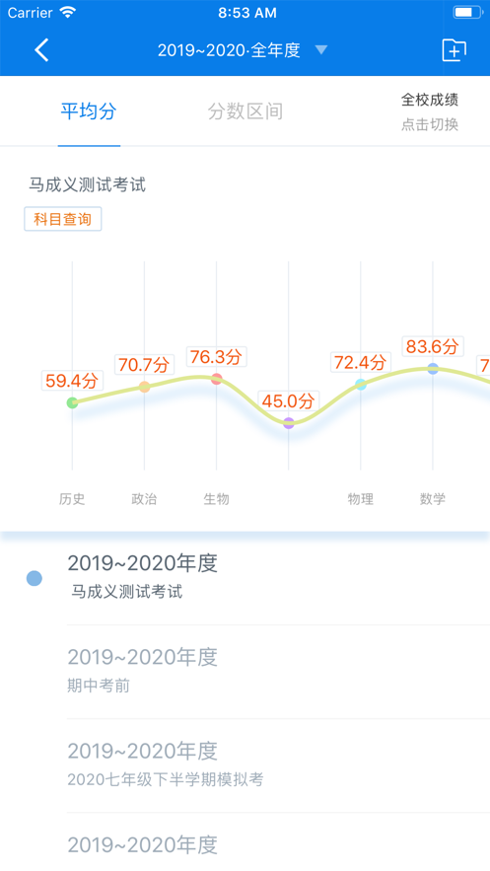Click the 科目查询 button

[x=63, y=219]
